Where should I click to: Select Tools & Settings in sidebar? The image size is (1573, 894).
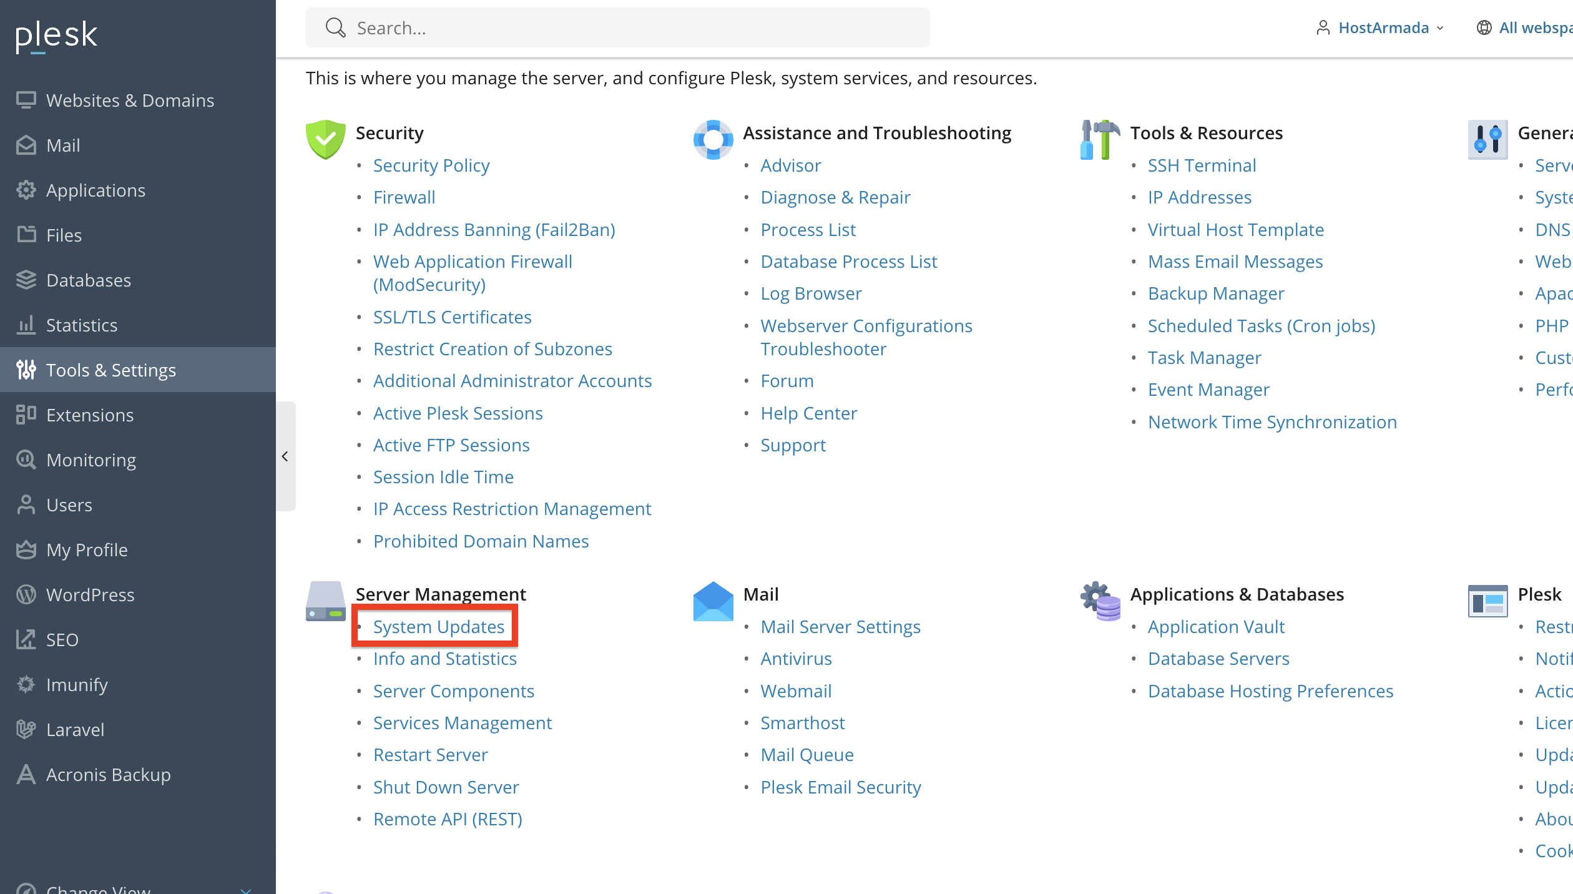pos(138,370)
